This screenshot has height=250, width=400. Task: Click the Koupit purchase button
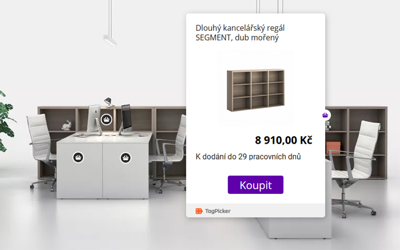[255, 185]
